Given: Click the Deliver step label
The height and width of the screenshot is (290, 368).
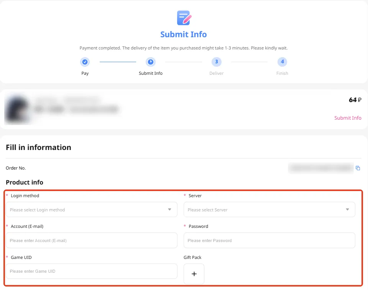Looking at the screenshot, I should 216,73.
